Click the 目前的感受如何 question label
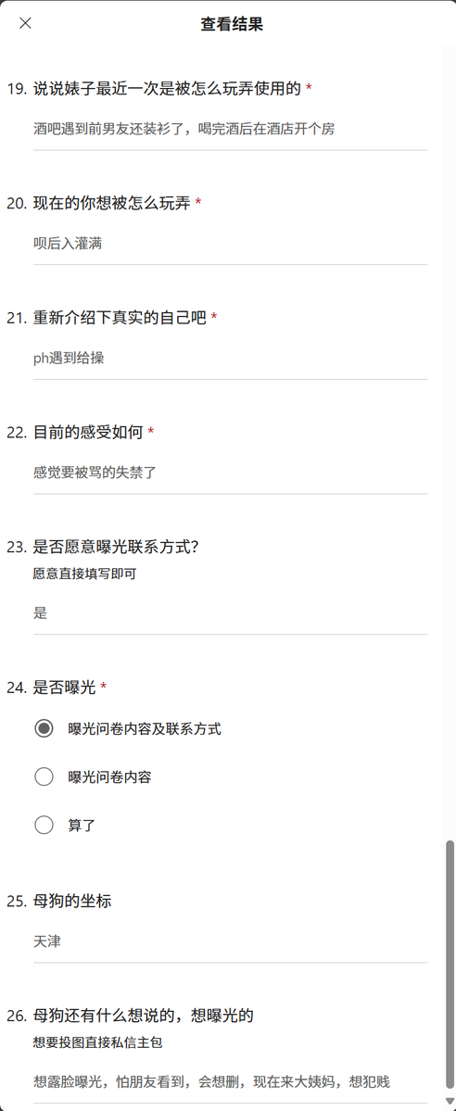Screen dimensions: 456x1111 [x=89, y=432]
